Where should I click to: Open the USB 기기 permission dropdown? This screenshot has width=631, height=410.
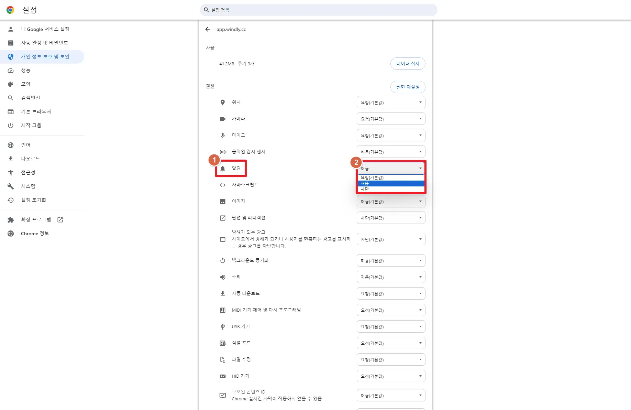391,327
